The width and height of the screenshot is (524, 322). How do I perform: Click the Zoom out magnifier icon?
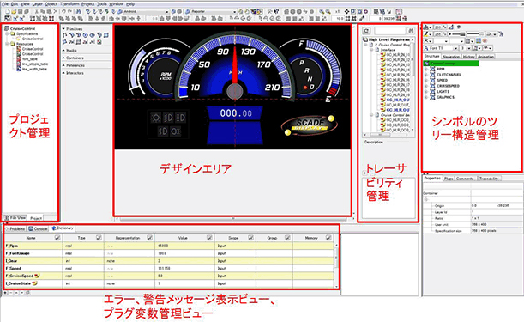coord(328,11)
